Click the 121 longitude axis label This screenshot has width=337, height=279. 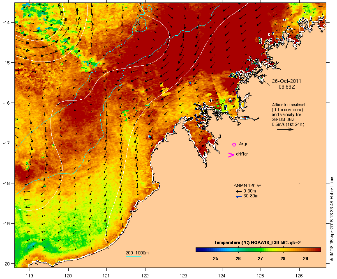coord(106,276)
